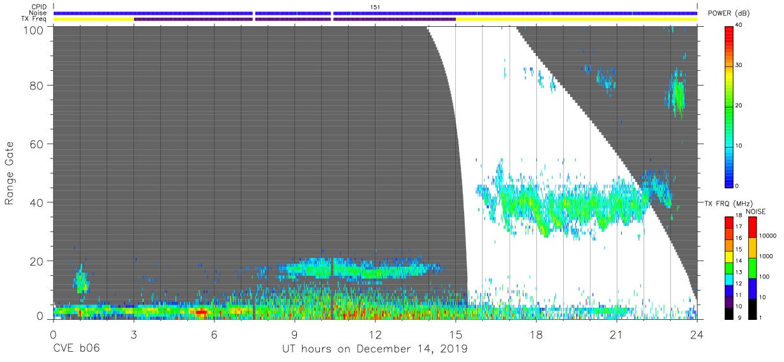Click the NOISE legend title

click(x=757, y=211)
